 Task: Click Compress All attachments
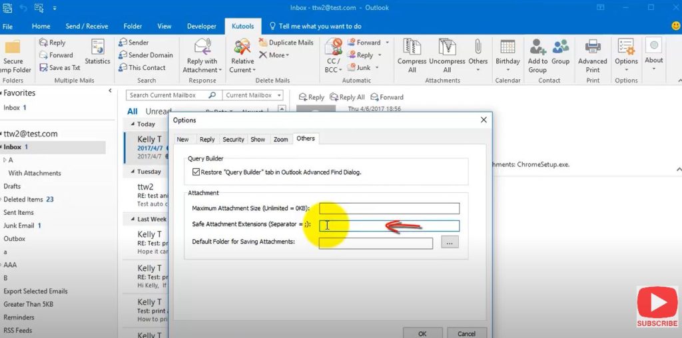pyautogui.click(x=412, y=57)
